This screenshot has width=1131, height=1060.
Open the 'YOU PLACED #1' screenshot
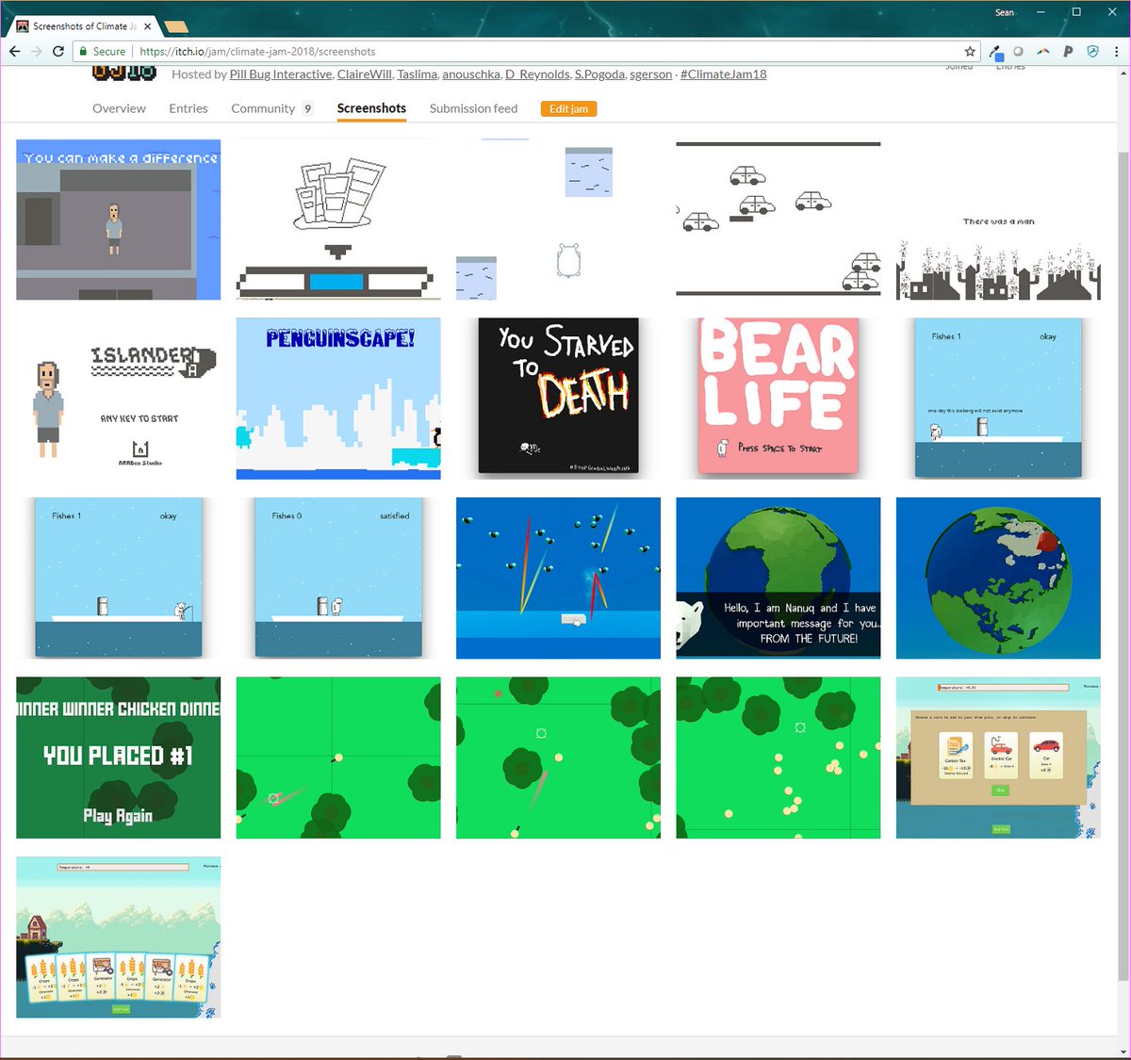click(x=118, y=758)
